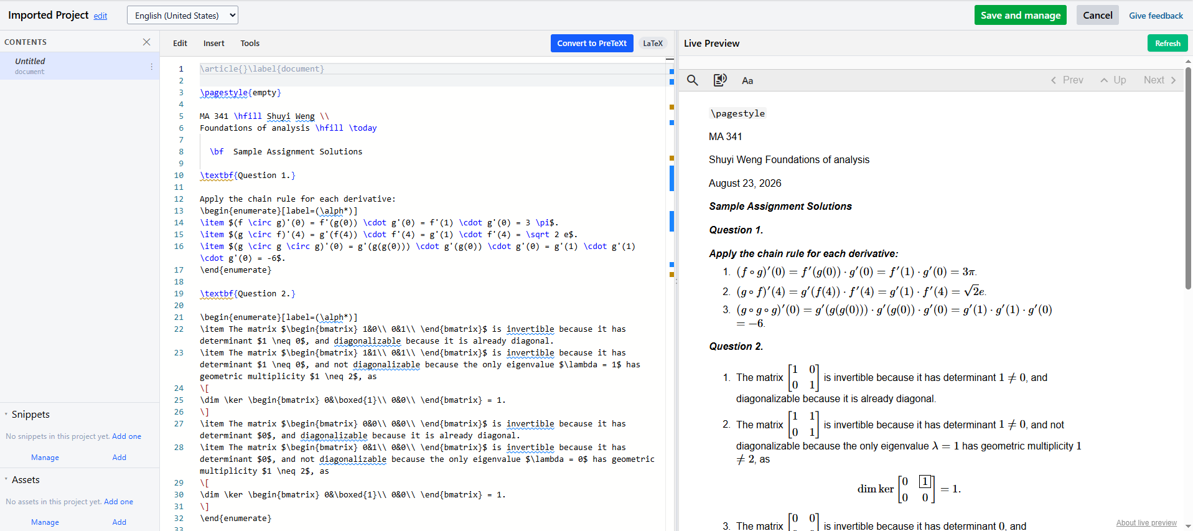
Task: Click Add one link for snippets
Action: pyautogui.click(x=126, y=436)
